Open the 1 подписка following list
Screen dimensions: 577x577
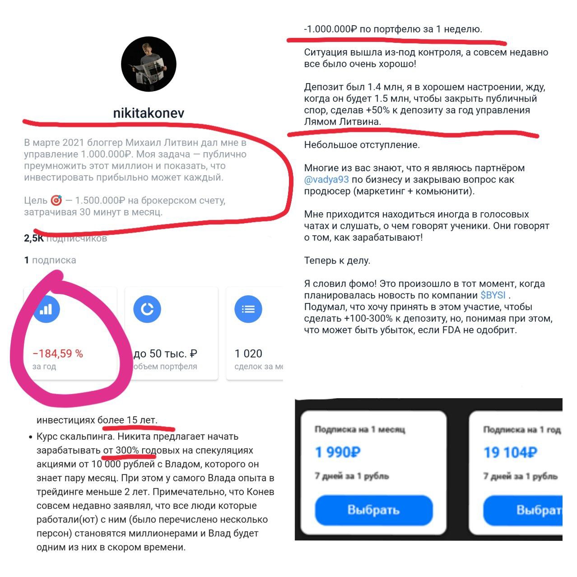point(50,260)
